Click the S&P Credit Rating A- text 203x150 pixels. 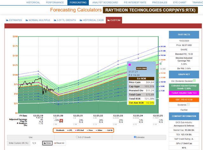click(184, 139)
